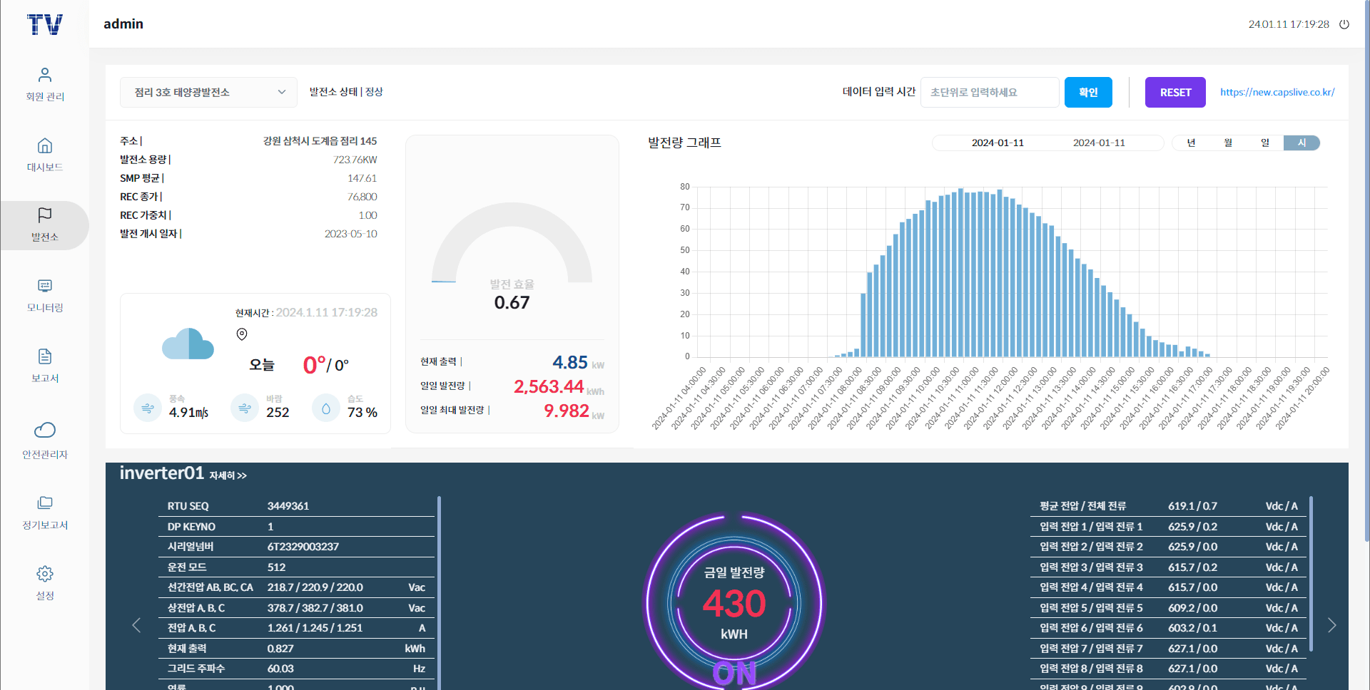Select the 안전관리자 safety manager icon
Screen dimensions: 1370x690
pos(44,438)
